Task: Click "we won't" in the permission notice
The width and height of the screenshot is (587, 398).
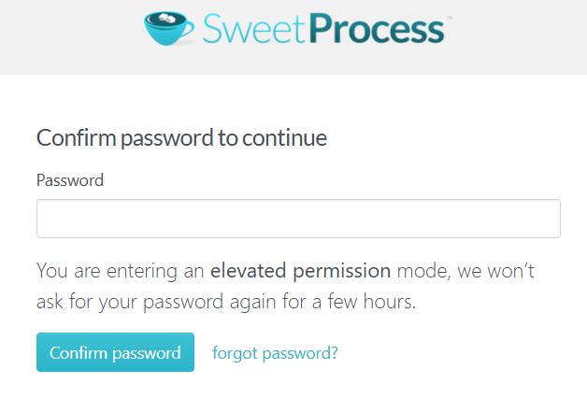Action: (505, 271)
